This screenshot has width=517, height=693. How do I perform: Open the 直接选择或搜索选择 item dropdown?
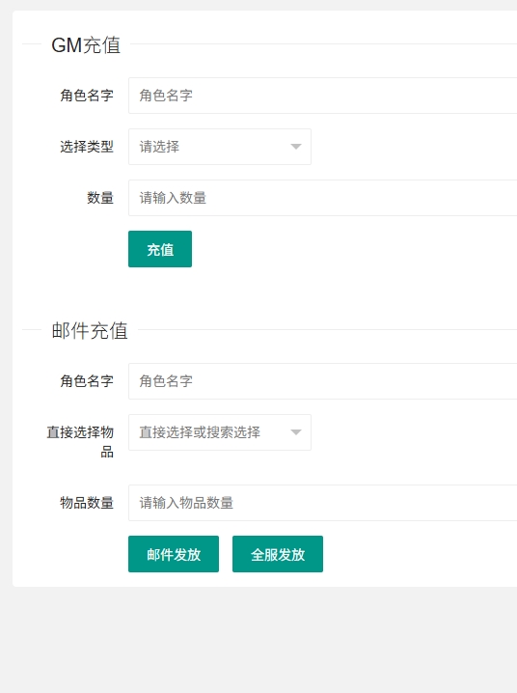pyautogui.click(x=220, y=432)
